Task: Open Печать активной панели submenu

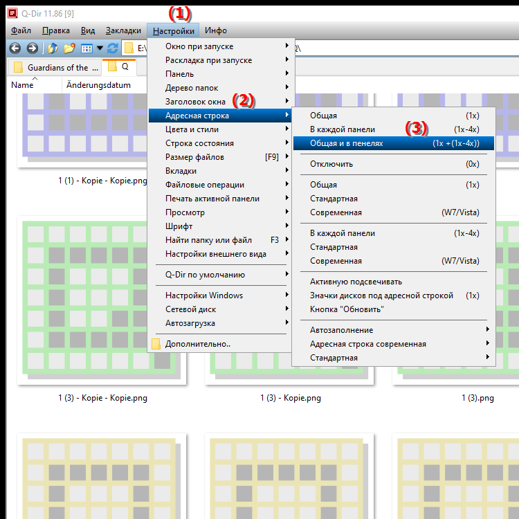Action: pyautogui.click(x=220, y=199)
